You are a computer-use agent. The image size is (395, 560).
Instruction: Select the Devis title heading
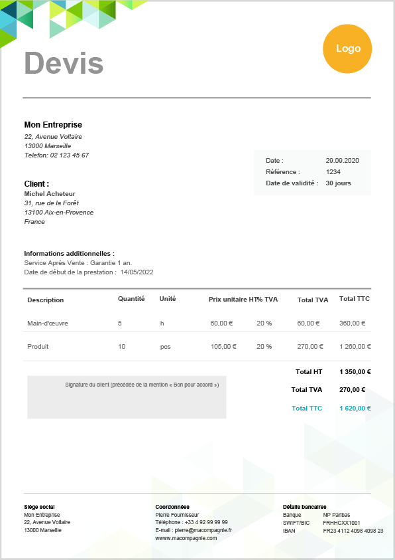click(64, 63)
